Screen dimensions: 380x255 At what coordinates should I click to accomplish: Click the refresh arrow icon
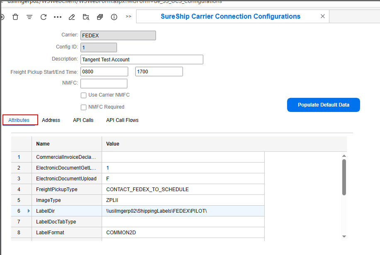click(x=44, y=17)
